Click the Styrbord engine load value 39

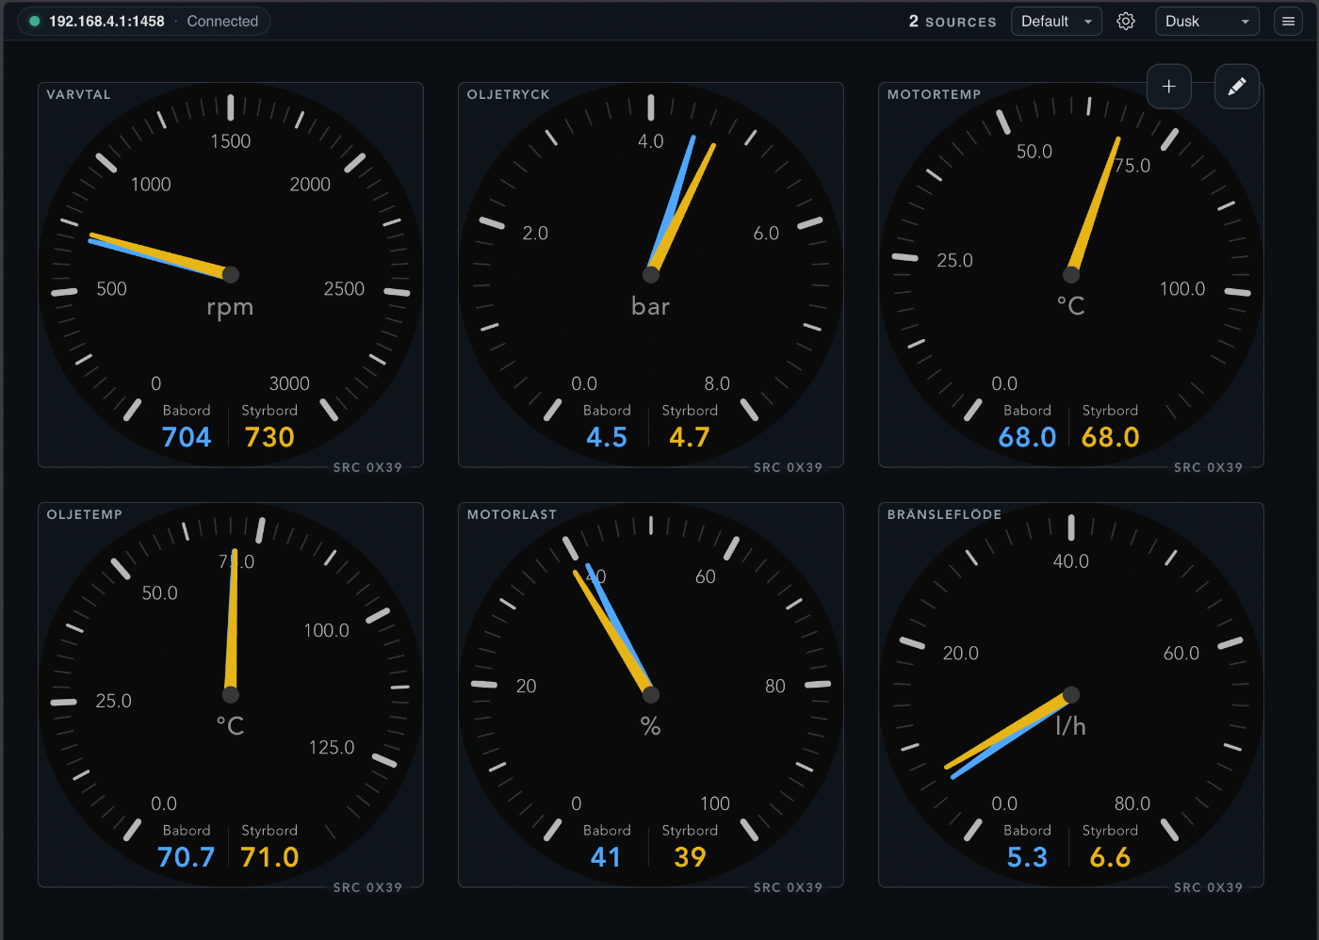[690, 857]
